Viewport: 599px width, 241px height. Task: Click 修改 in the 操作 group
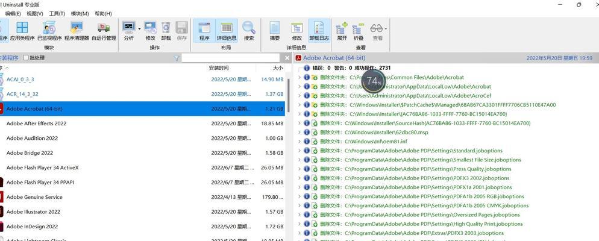[x=150, y=31]
